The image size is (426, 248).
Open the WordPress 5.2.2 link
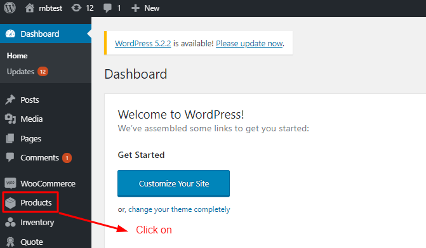coord(143,43)
